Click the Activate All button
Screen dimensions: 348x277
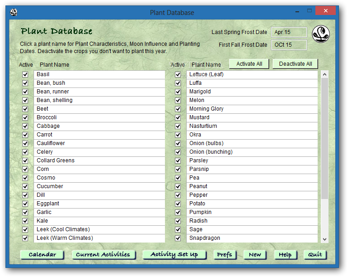pos(249,64)
